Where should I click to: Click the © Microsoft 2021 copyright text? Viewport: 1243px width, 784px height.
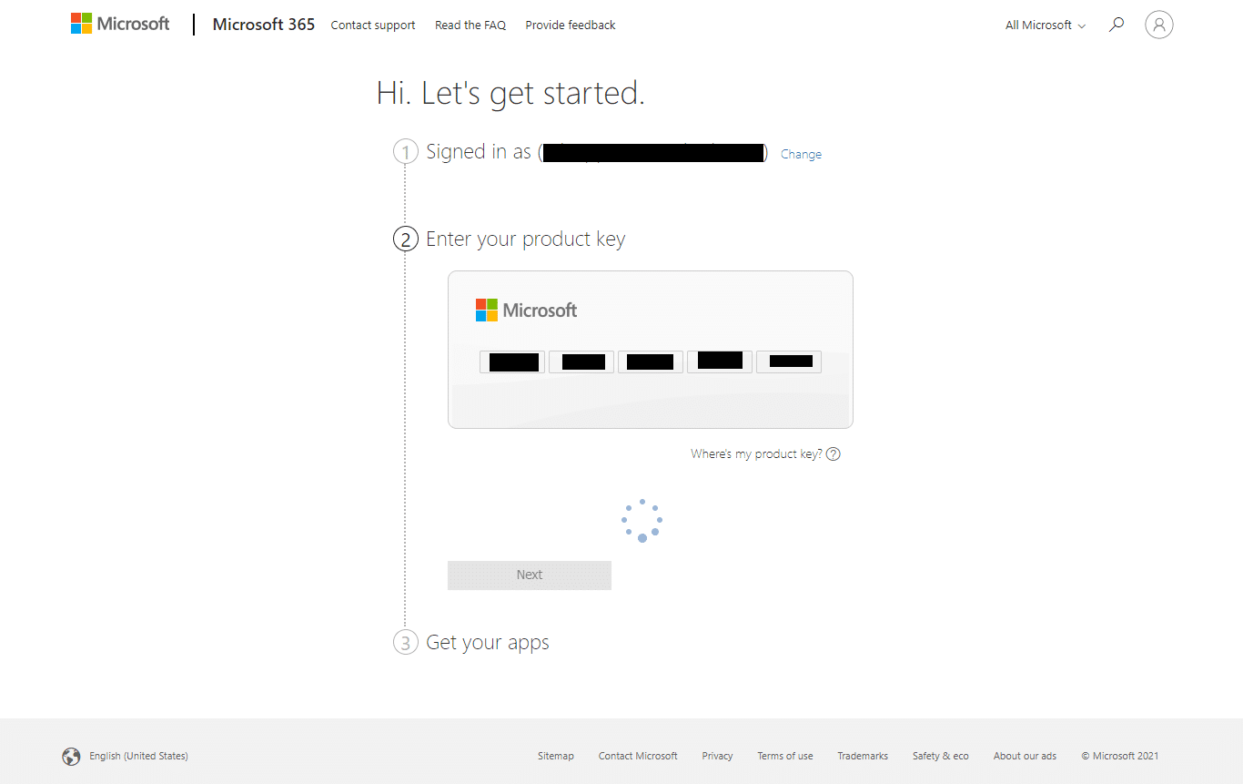(x=1120, y=756)
